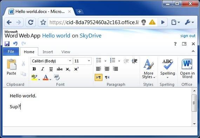Click the browser forward arrow
This screenshot has width=200, height=138.
tap(19, 22)
